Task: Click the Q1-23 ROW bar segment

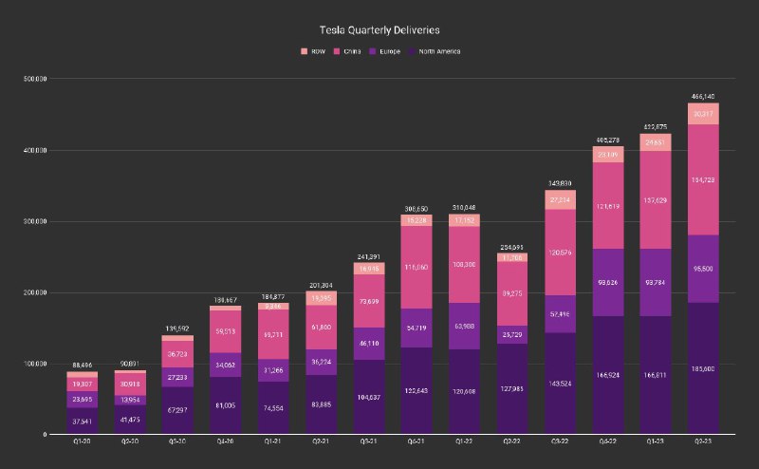Action: pyautogui.click(x=656, y=142)
